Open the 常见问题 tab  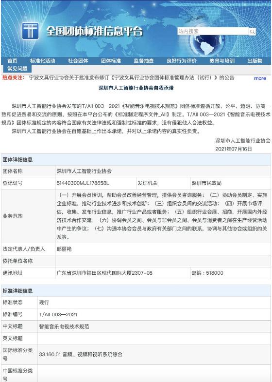coord(17,69)
